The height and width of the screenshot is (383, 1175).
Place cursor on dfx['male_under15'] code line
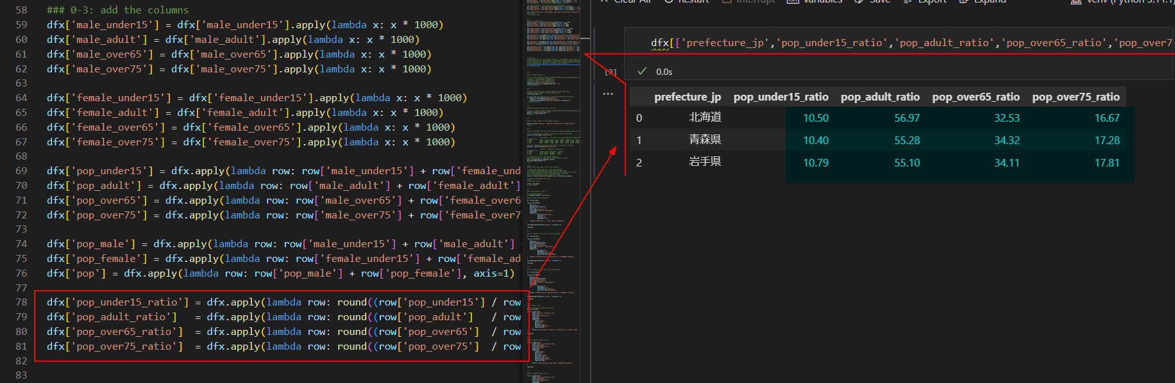[245, 25]
